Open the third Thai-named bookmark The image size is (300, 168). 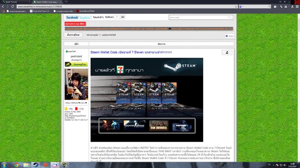click(63, 11)
